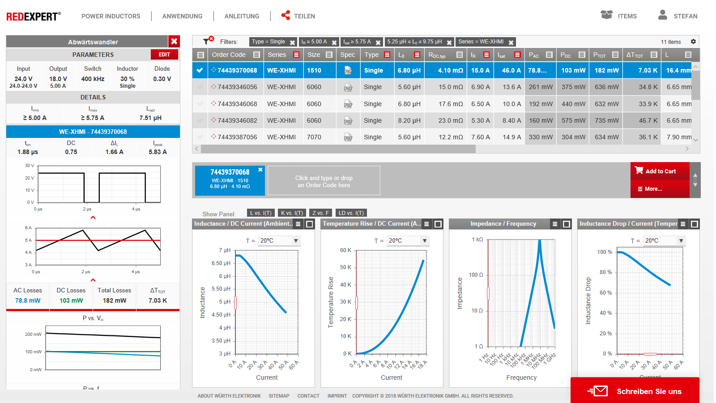Click the Impedance axis slider handle

click(x=488, y=293)
